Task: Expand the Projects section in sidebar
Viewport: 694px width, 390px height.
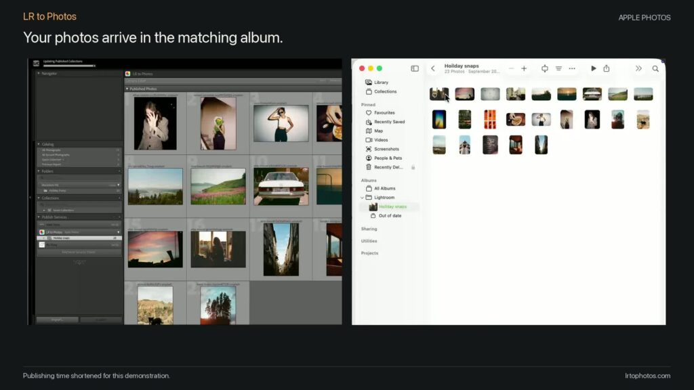Action: click(x=369, y=253)
